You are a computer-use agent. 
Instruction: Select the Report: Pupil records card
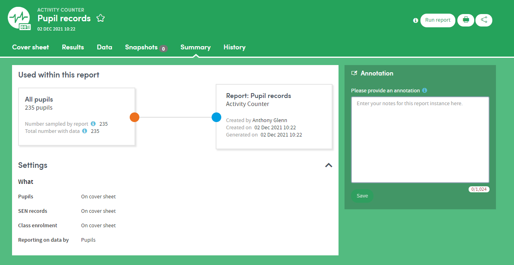pyautogui.click(x=274, y=116)
